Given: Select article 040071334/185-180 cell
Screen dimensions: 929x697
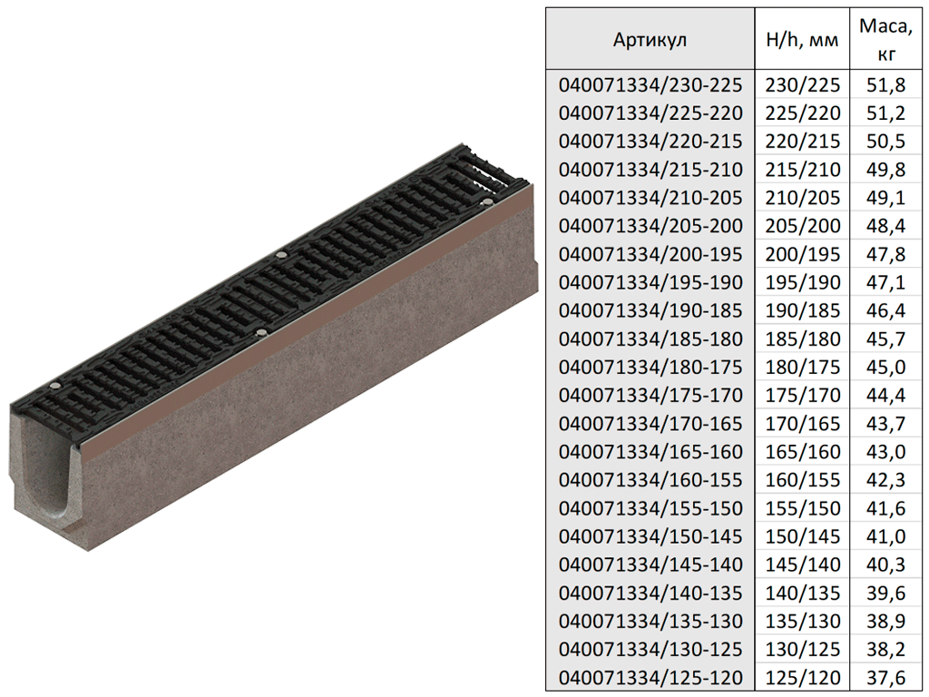Looking at the screenshot, I should [x=650, y=339].
